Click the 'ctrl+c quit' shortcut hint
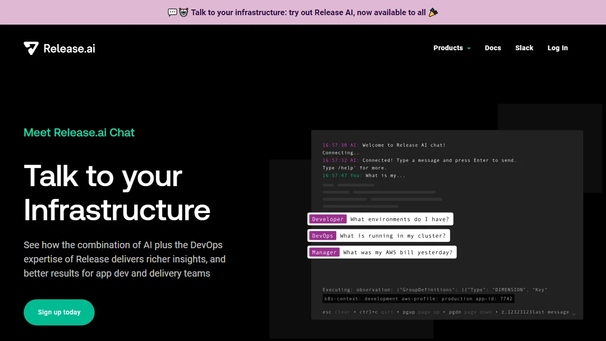The height and width of the screenshot is (341, 606). pyautogui.click(x=376, y=312)
